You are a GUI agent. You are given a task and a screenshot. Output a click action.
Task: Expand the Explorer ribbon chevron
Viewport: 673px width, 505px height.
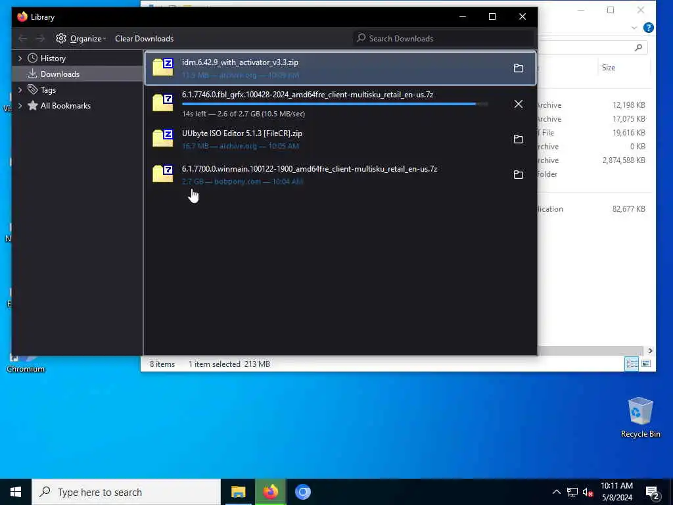pyautogui.click(x=634, y=28)
